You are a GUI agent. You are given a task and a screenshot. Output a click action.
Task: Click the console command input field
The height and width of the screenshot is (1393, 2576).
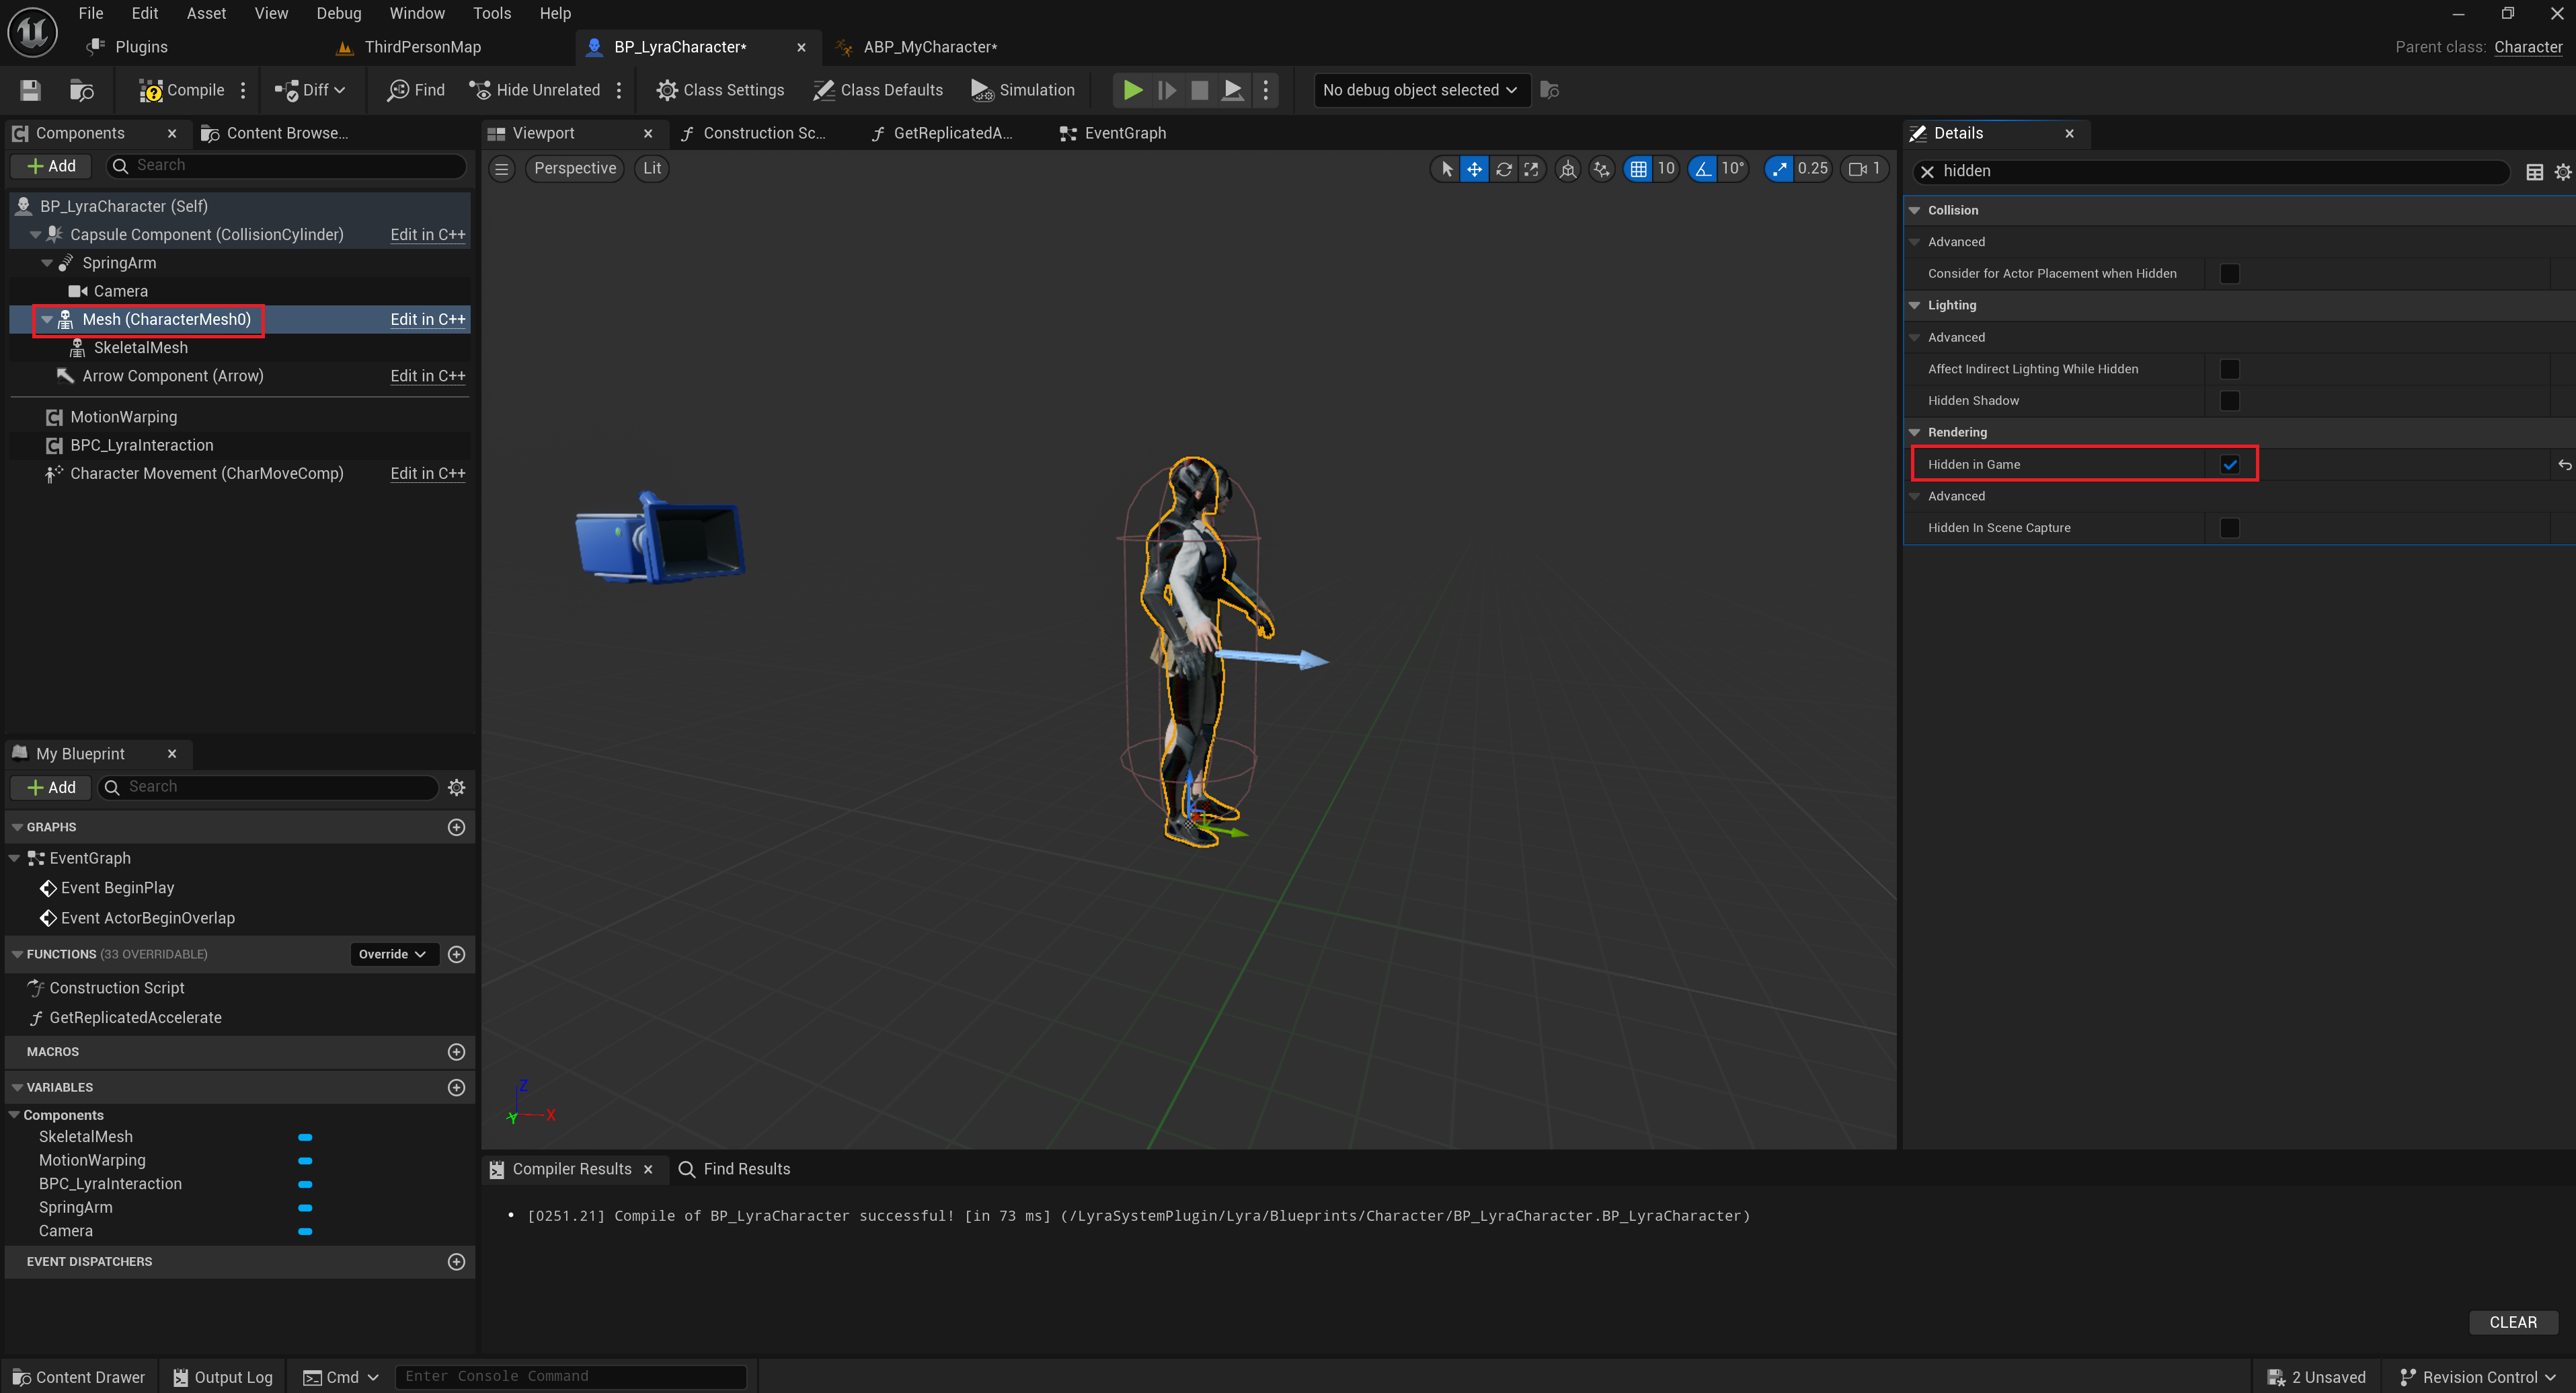[x=570, y=1376]
